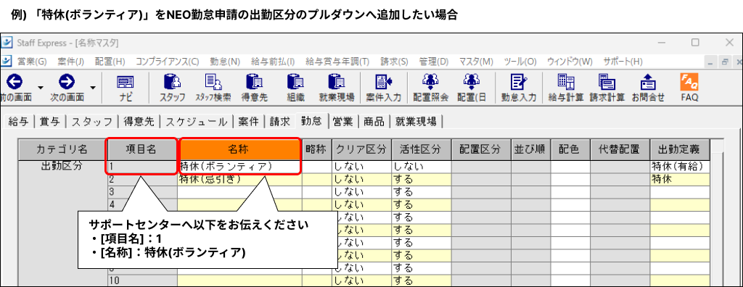743x287 pixels.
Task: Select the 出勤区分 category cell
Action: point(62,167)
